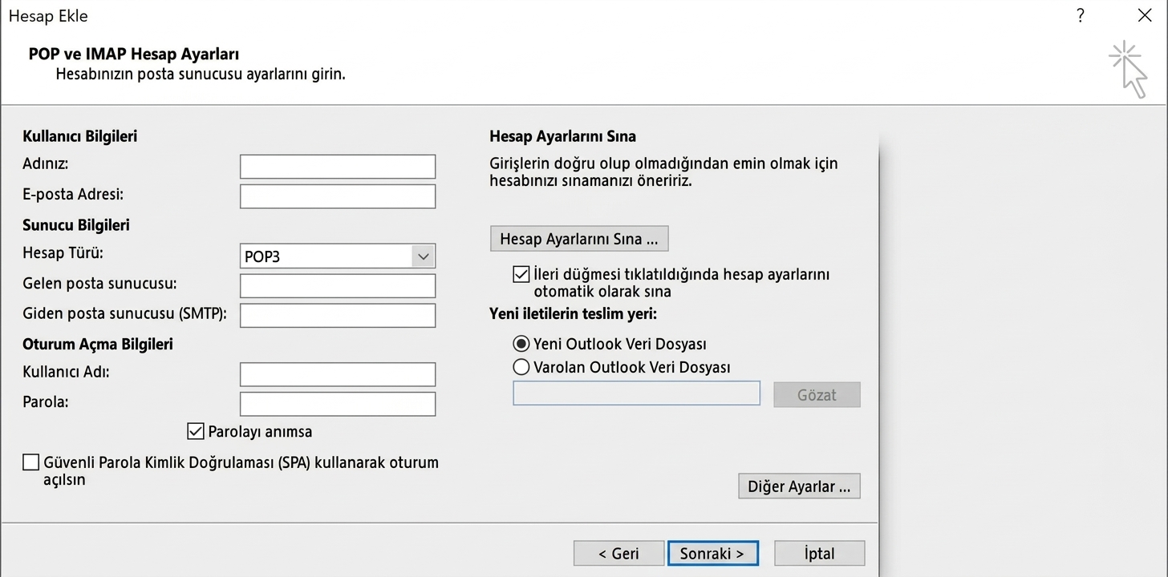The height and width of the screenshot is (577, 1168).
Task: Cancel with the İptal button
Action: tap(819, 553)
